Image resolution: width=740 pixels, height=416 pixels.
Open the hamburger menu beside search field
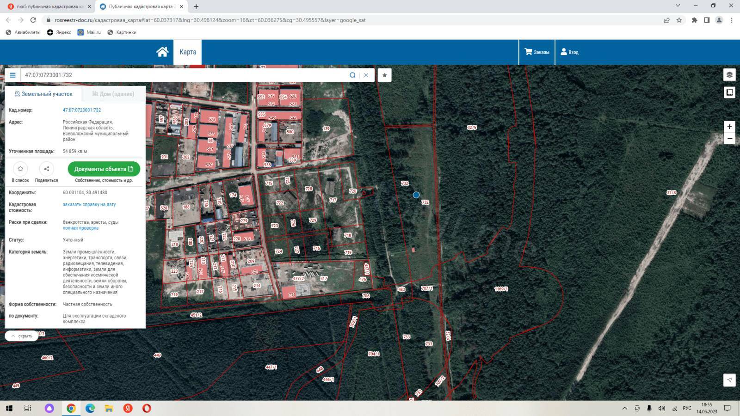coord(12,75)
